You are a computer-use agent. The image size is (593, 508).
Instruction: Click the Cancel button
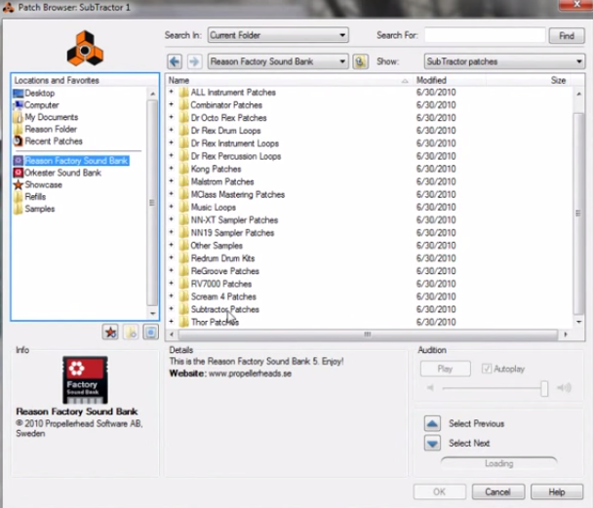click(x=498, y=491)
